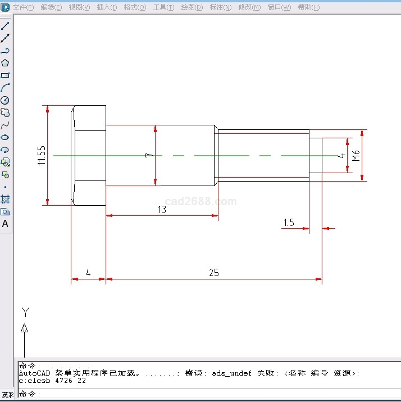Select the Spline curve tool
401x402 pixels.
[5, 125]
